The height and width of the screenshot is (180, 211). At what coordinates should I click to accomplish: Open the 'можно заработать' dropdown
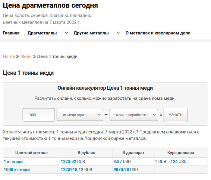pyautogui.click(x=134, y=115)
